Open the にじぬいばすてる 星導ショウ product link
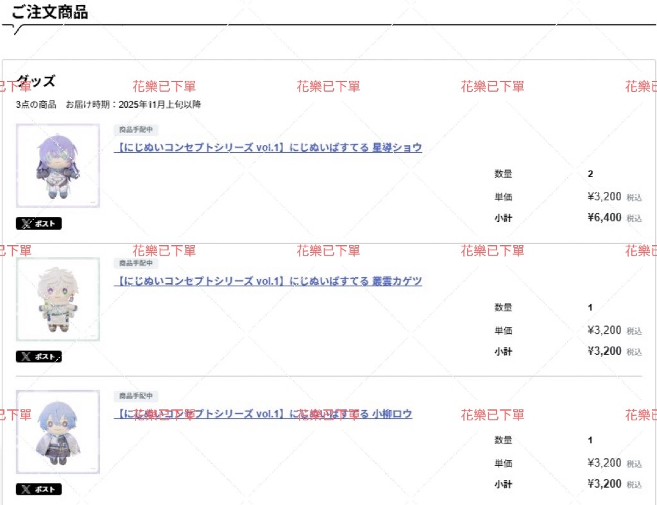The width and height of the screenshot is (657, 505). click(x=268, y=148)
